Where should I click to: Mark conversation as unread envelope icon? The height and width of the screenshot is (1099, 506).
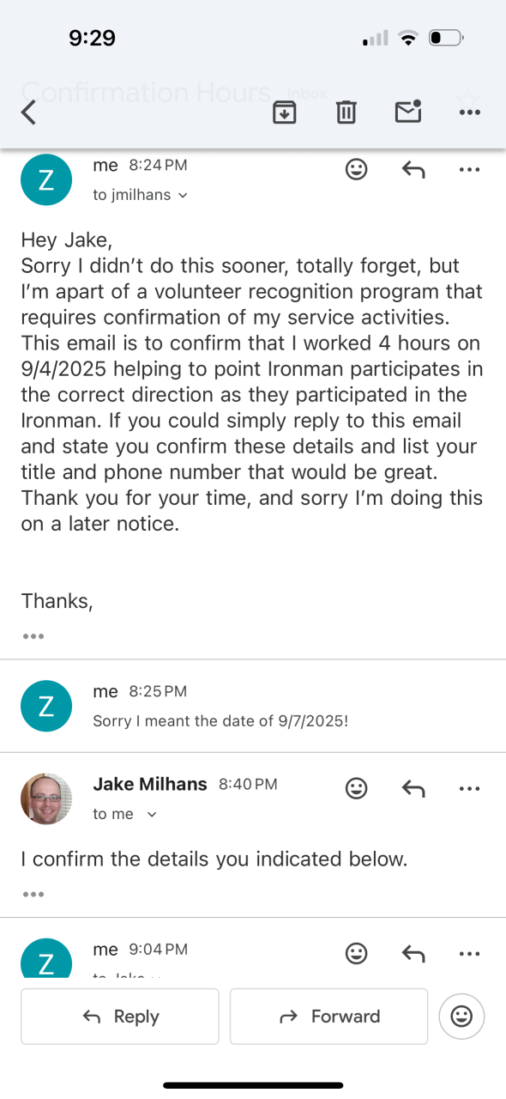(408, 111)
